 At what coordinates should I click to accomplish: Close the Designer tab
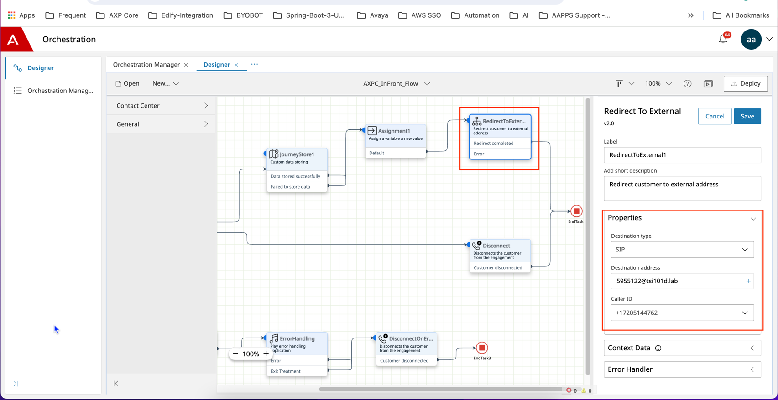(x=236, y=65)
